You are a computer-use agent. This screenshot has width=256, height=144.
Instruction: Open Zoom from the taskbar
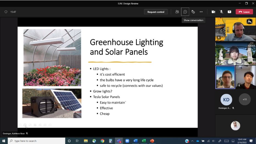click(127, 141)
